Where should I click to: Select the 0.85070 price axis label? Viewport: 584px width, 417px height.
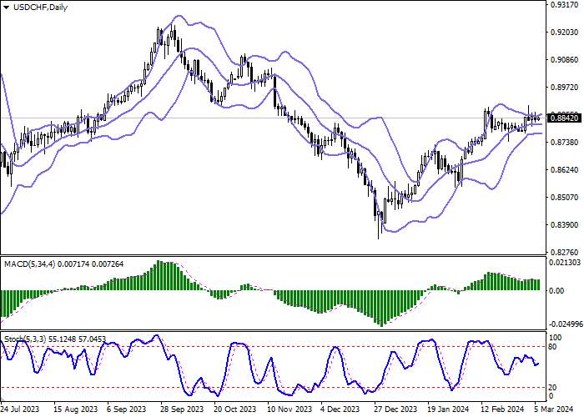565,197
